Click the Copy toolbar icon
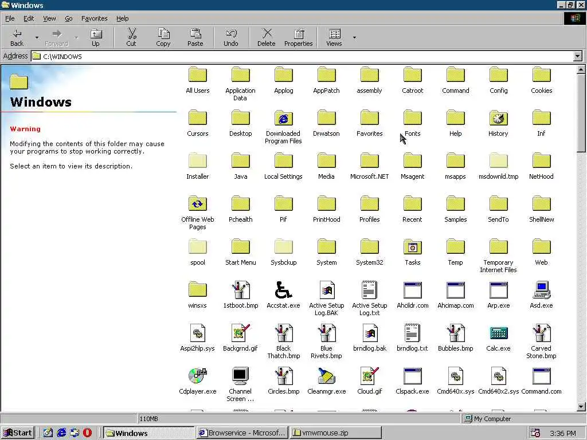587x440 pixels. tap(163, 37)
